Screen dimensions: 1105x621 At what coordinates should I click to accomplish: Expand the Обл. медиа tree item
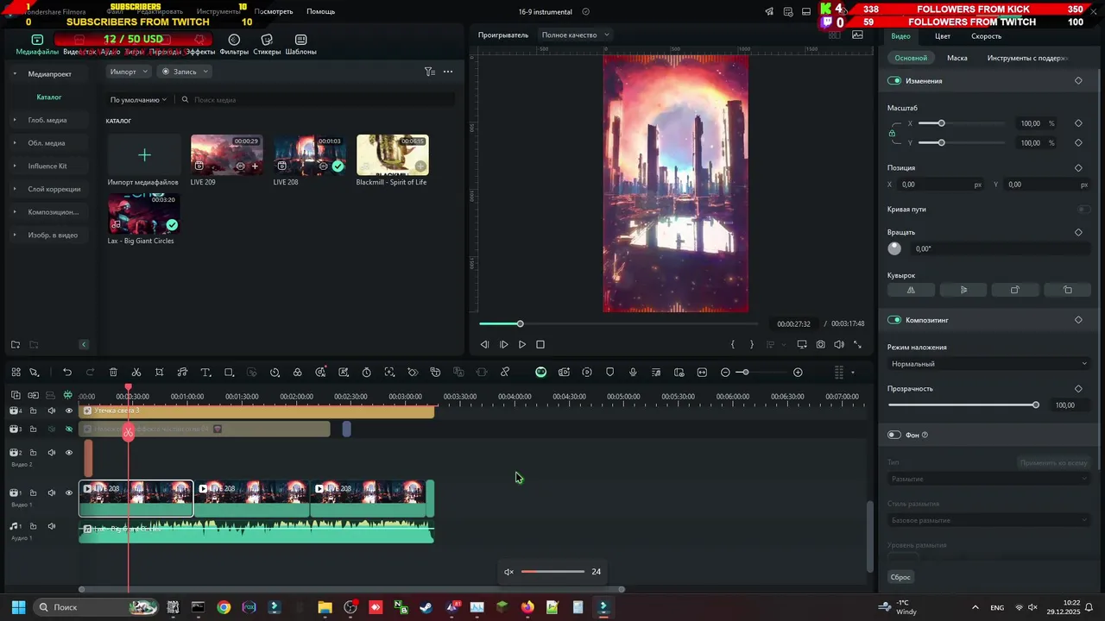click(x=15, y=143)
